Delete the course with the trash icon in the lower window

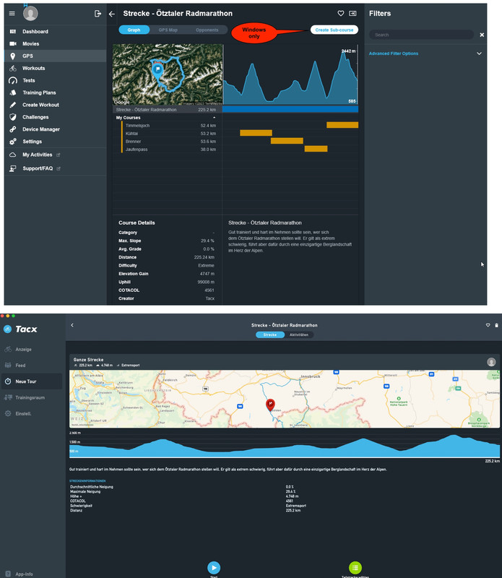pyautogui.click(x=496, y=325)
